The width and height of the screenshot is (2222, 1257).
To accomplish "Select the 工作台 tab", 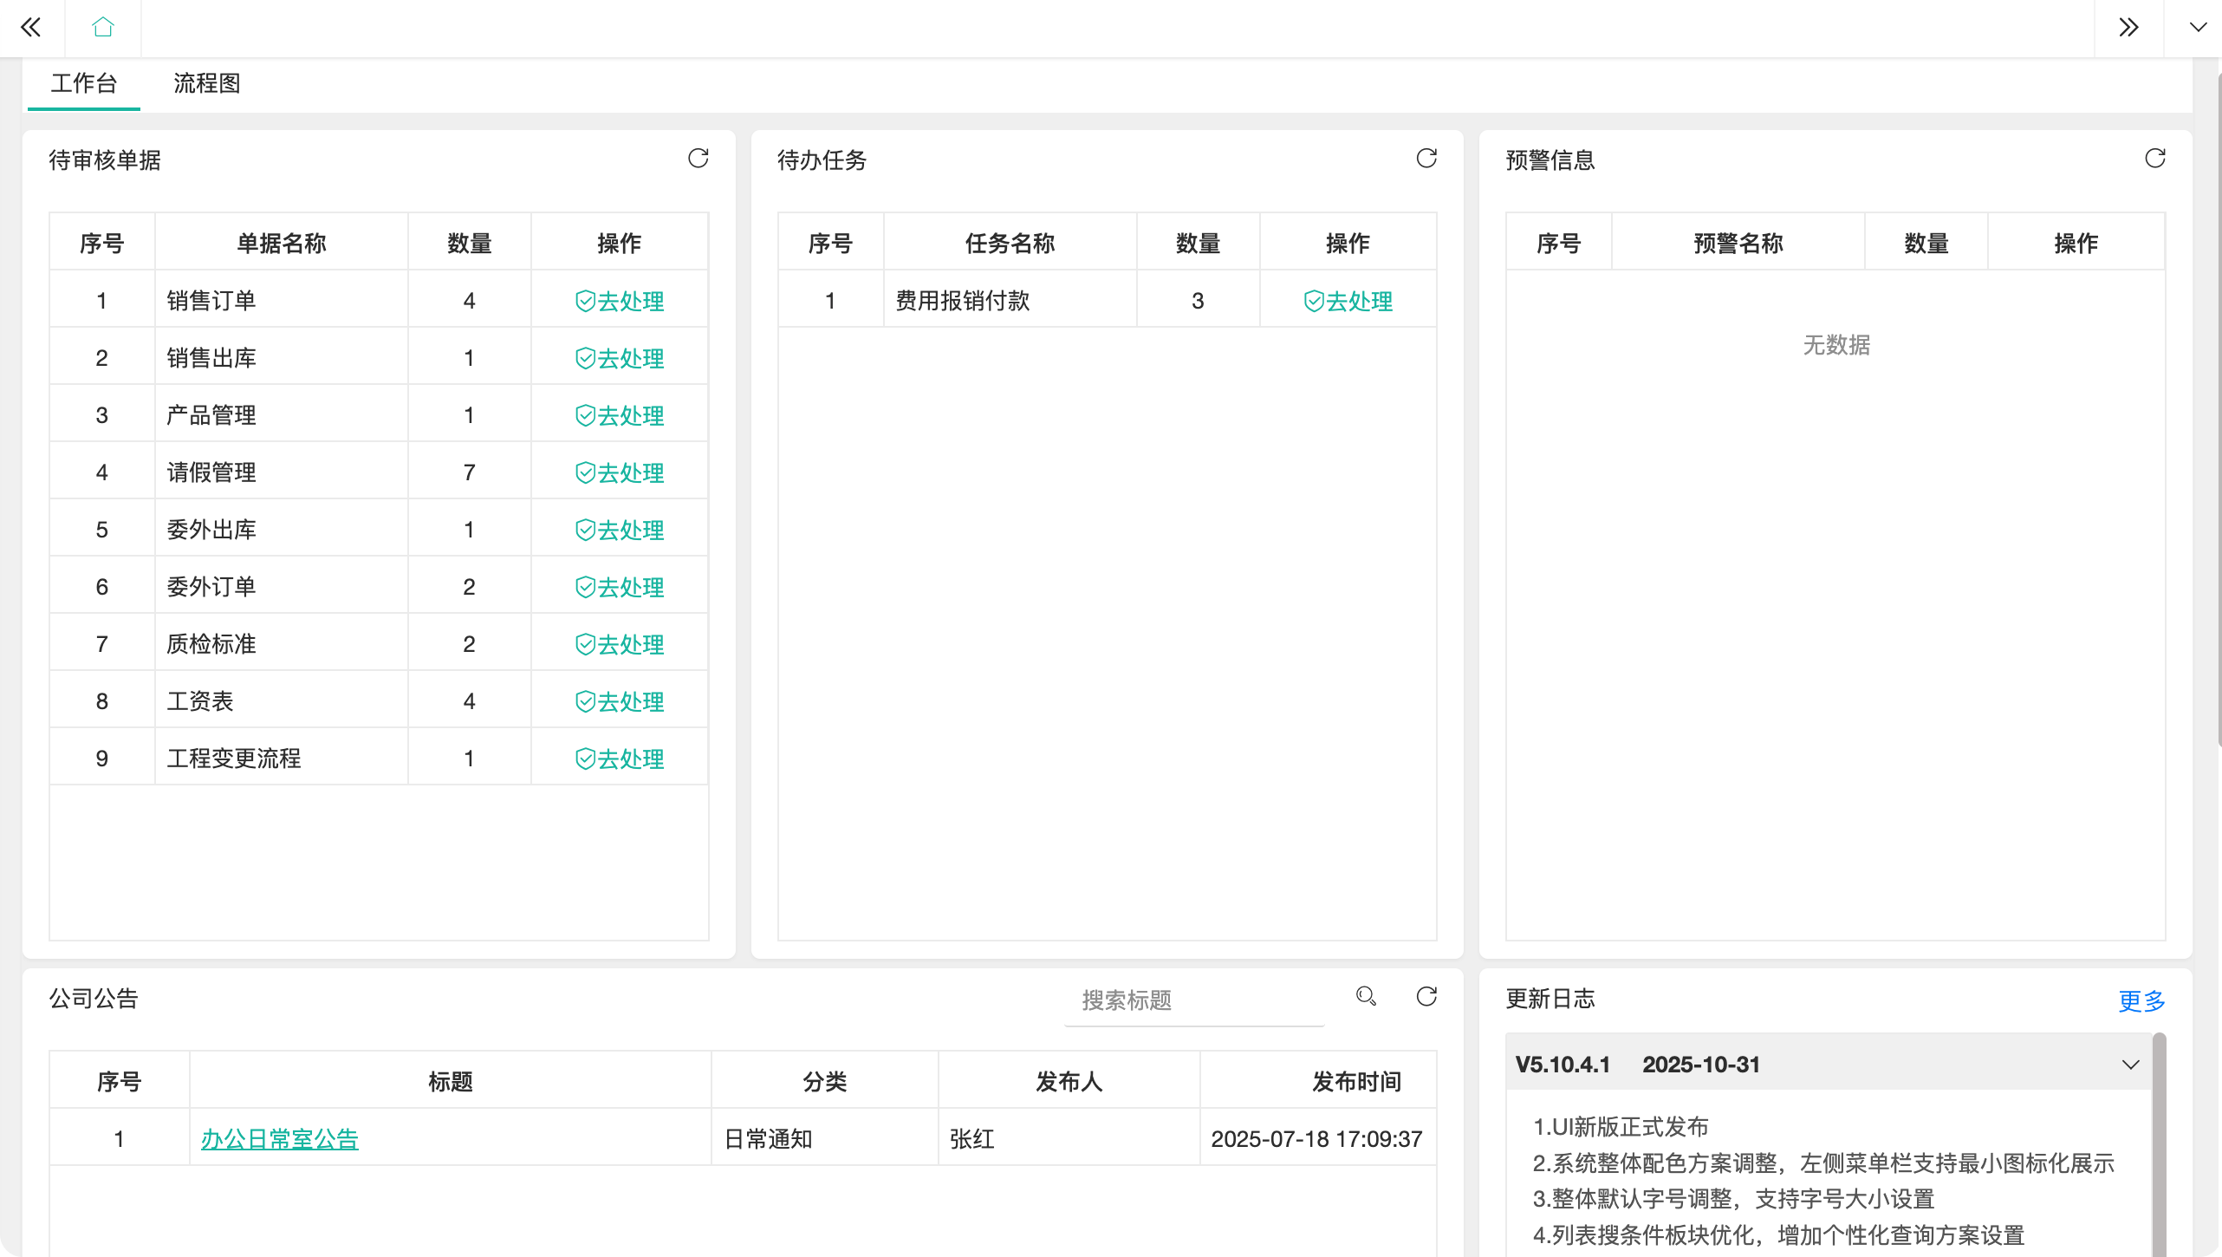I will pyautogui.click(x=84, y=84).
